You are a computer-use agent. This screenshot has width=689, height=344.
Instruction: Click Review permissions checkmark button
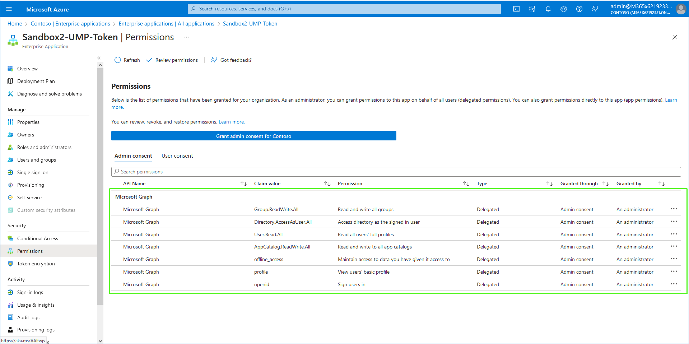point(172,60)
